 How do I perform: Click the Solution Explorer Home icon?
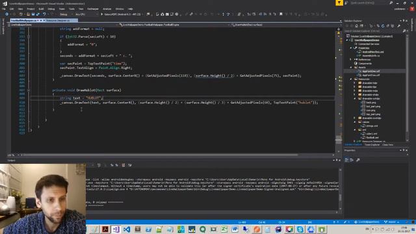pyautogui.click(x=356, y=26)
